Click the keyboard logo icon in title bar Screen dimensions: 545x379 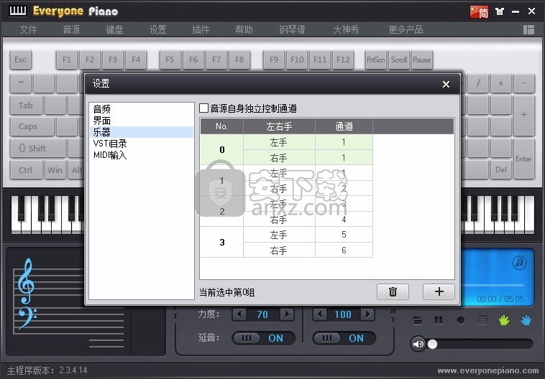[x=18, y=11]
